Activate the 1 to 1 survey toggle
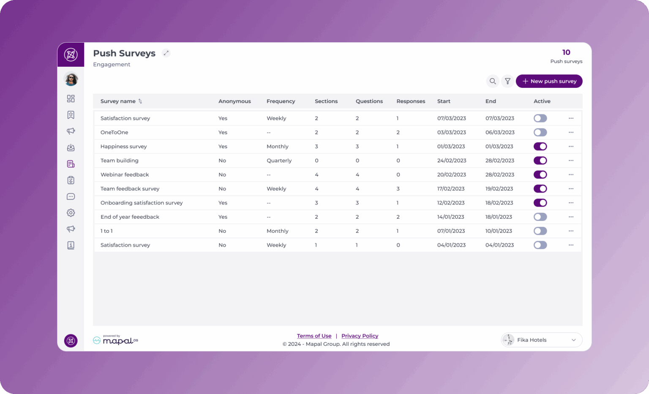This screenshot has width=649, height=394. 540,231
